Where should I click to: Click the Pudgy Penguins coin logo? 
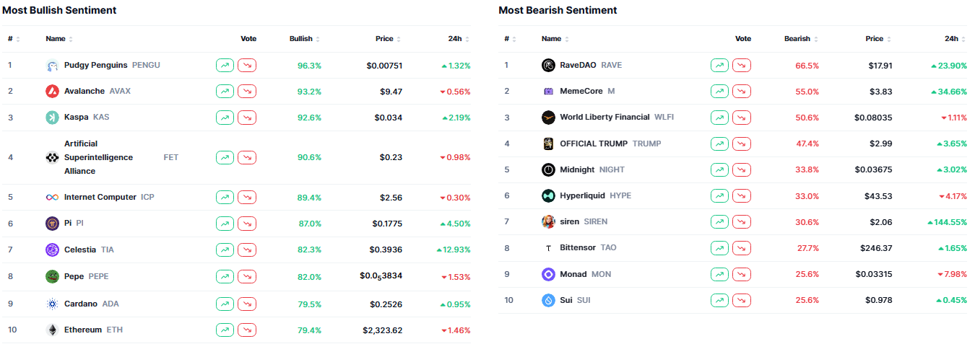pyautogui.click(x=52, y=66)
